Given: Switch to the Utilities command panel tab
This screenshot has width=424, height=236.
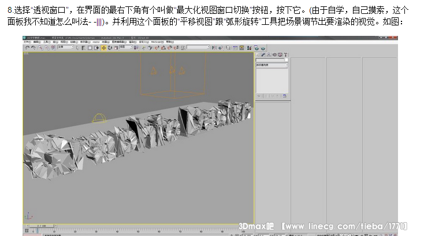Looking at the screenshot, I should (x=286, y=54).
